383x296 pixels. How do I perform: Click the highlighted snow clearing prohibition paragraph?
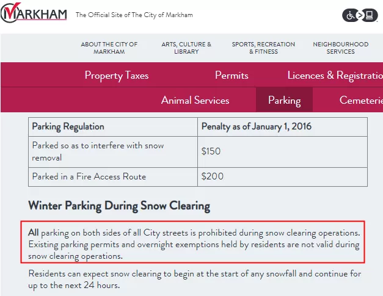(193, 242)
